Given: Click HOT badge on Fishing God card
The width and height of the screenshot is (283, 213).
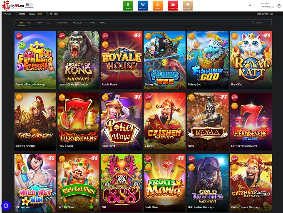Looking at the screenshot, I should pyautogui.click(x=191, y=36).
